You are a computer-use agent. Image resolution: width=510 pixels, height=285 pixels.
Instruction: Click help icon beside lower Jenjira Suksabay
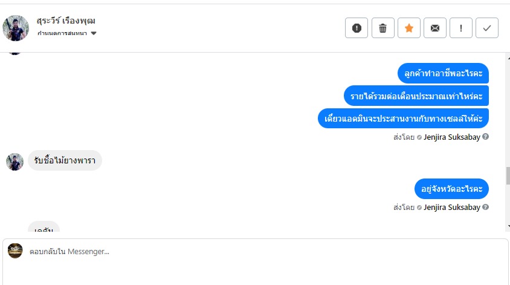pyautogui.click(x=486, y=207)
